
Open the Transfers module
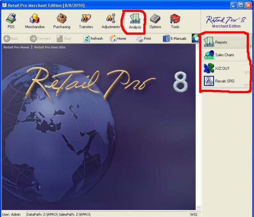tap(86, 21)
